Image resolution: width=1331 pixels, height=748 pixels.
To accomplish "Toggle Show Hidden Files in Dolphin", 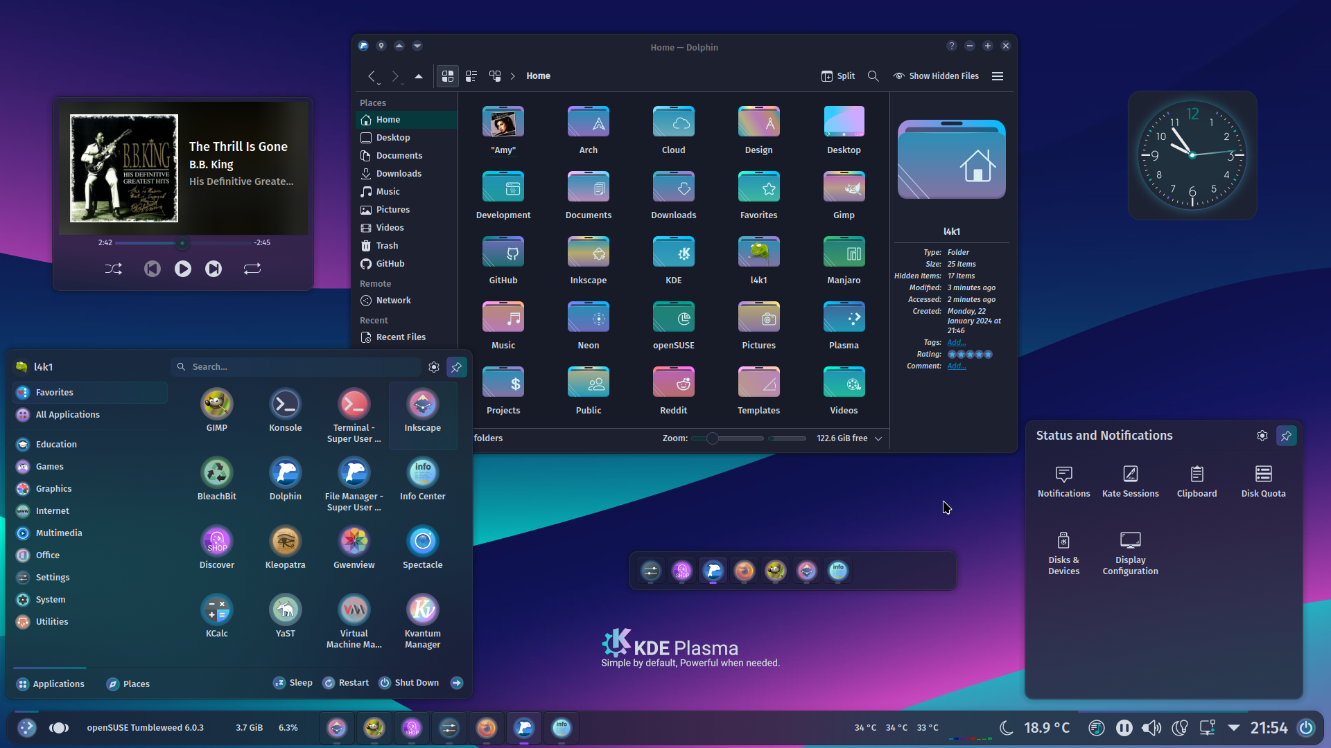I will pyautogui.click(x=936, y=76).
